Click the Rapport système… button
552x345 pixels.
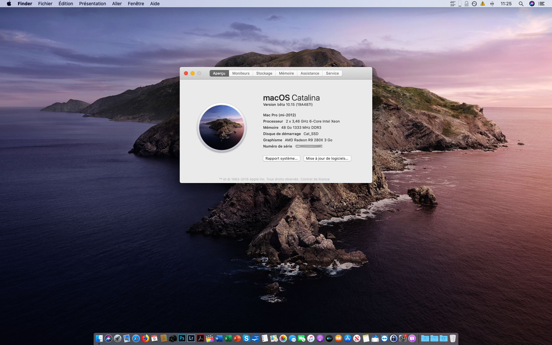tap(282, 158)
